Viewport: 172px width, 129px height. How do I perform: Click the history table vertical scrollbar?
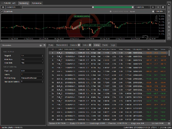point(169,53)
